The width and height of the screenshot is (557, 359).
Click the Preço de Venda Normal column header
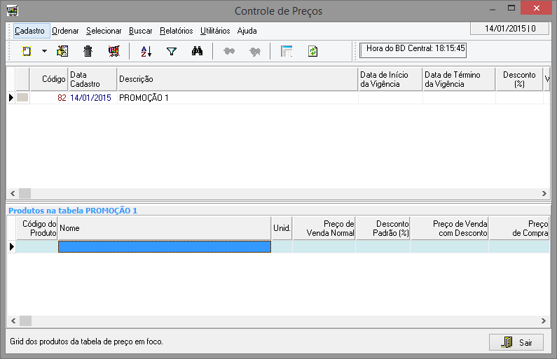coord(324,228)
